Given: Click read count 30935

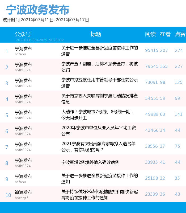Looking at the screenshot, I should [x=151, y=162].
